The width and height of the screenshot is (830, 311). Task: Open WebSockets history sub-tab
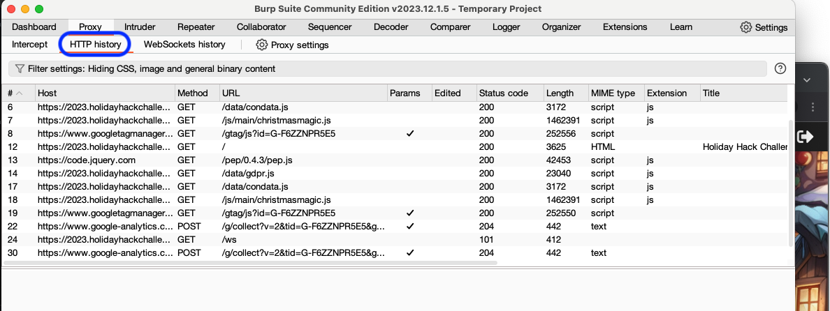click(184, 44)
